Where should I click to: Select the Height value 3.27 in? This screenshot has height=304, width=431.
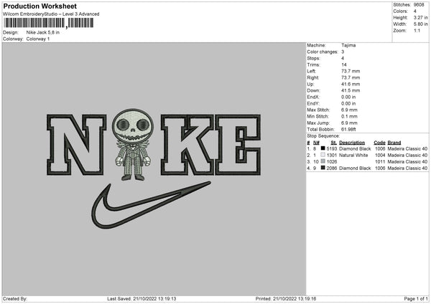point(420,17)
